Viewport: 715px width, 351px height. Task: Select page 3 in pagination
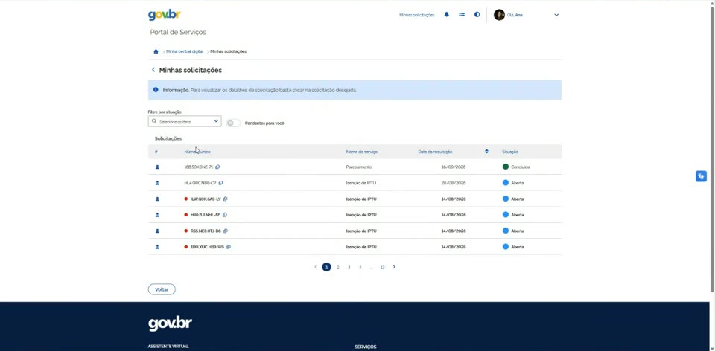[349, 267]
